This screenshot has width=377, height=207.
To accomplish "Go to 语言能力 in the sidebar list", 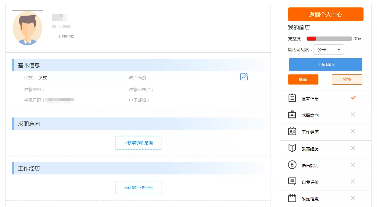I will (326, 166).
